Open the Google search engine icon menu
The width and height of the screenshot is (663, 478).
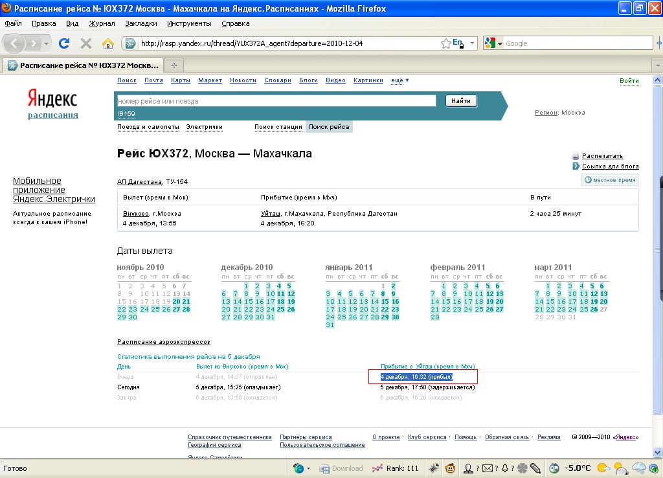[x=493, y=43]
